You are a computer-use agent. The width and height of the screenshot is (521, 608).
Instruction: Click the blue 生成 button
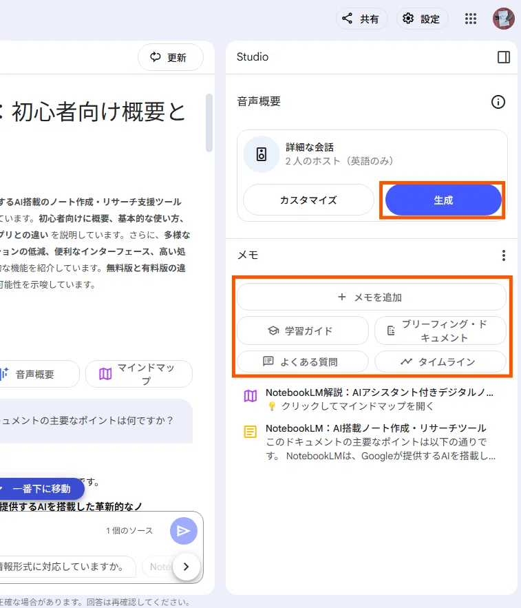point(443,200)
